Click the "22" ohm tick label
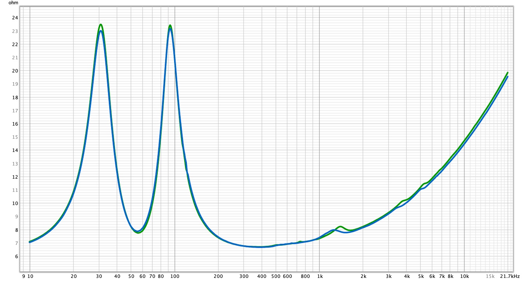The height and width of the screenshot is (281, 523). pyautogui.click(x=15, y=44)
